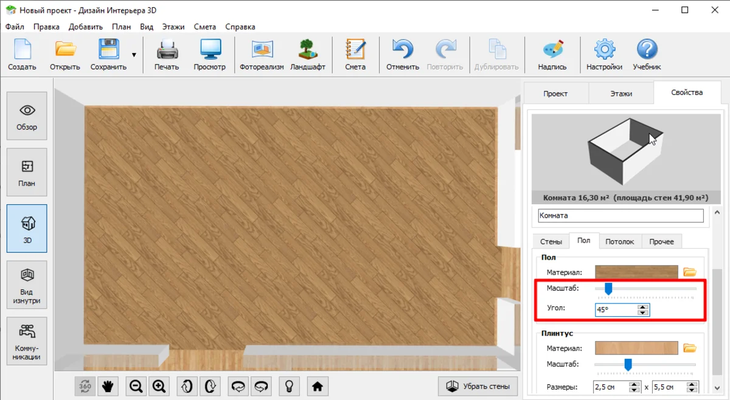Click the zoom in magnifier
This screenshot has width=730, height=400.
click(159, 386)
